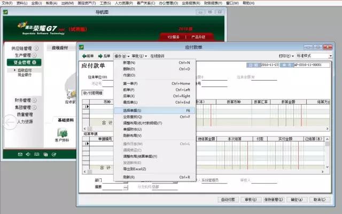The image size is (342, 214).
Task: Collapse 资金管理 section
Action: 24,62
